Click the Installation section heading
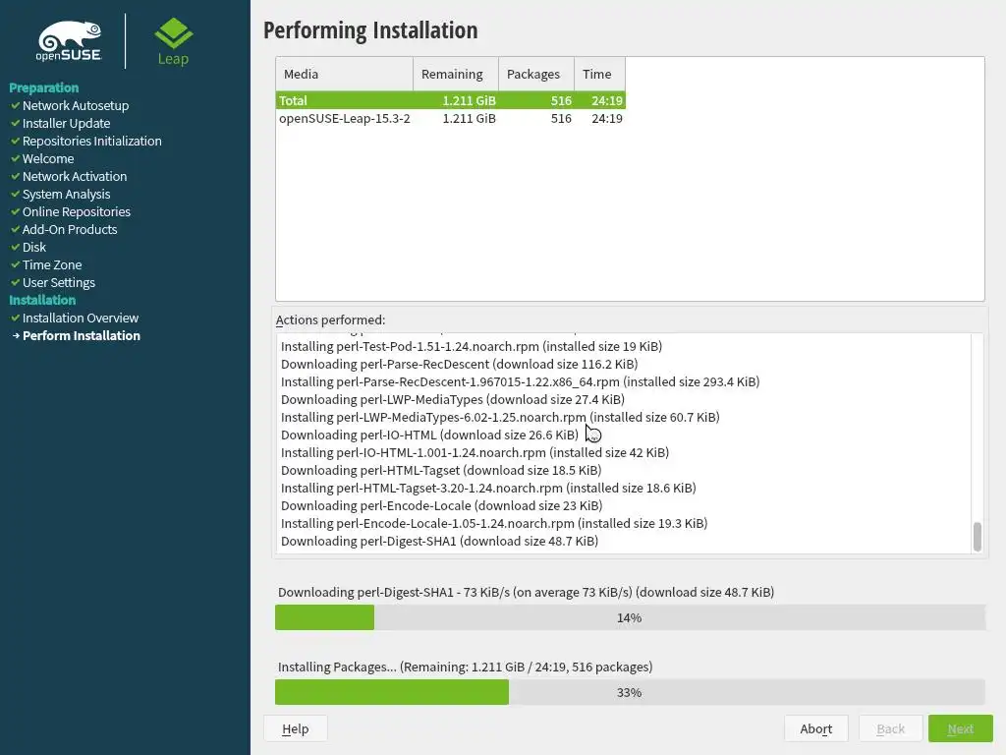This screenshot has height=755, width=1006. [x=42, y=300]
